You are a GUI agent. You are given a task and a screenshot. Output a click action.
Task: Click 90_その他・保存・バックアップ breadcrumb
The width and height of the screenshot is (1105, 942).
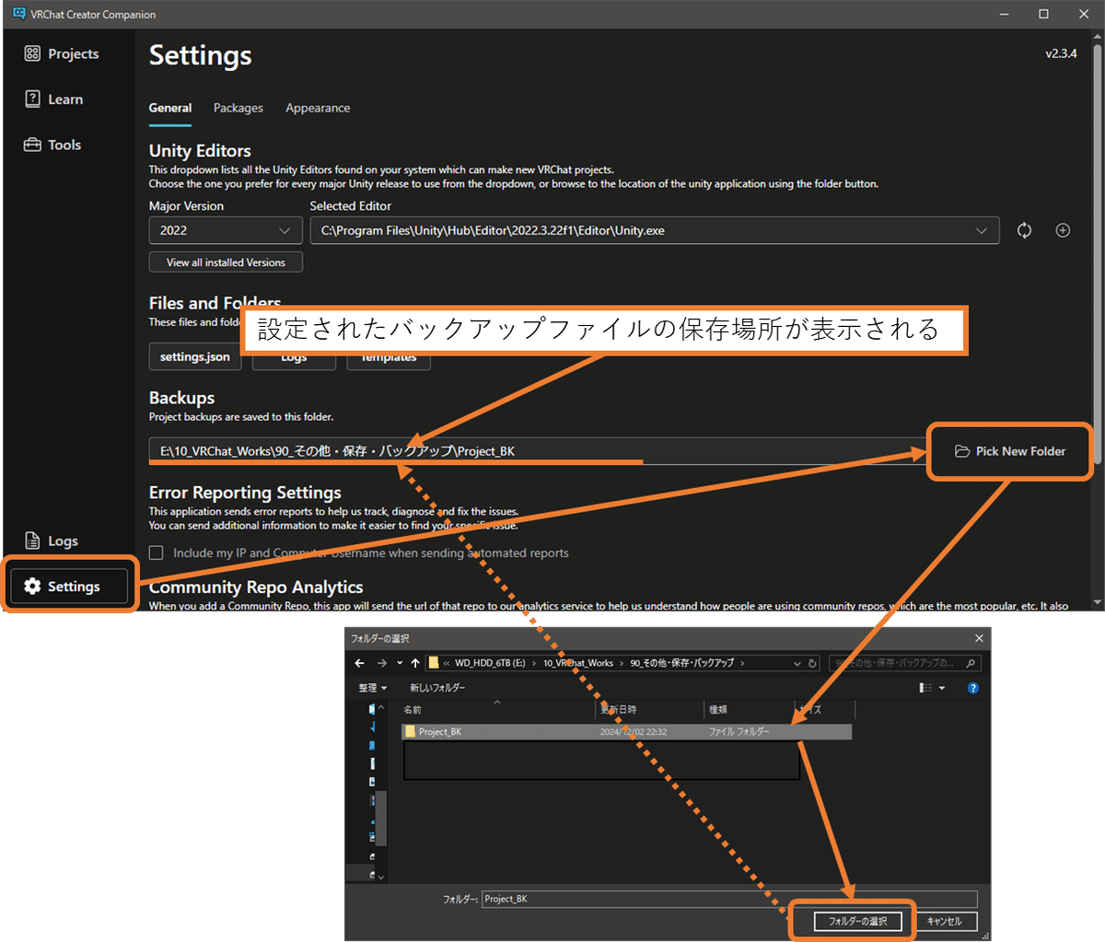(681, 663)
